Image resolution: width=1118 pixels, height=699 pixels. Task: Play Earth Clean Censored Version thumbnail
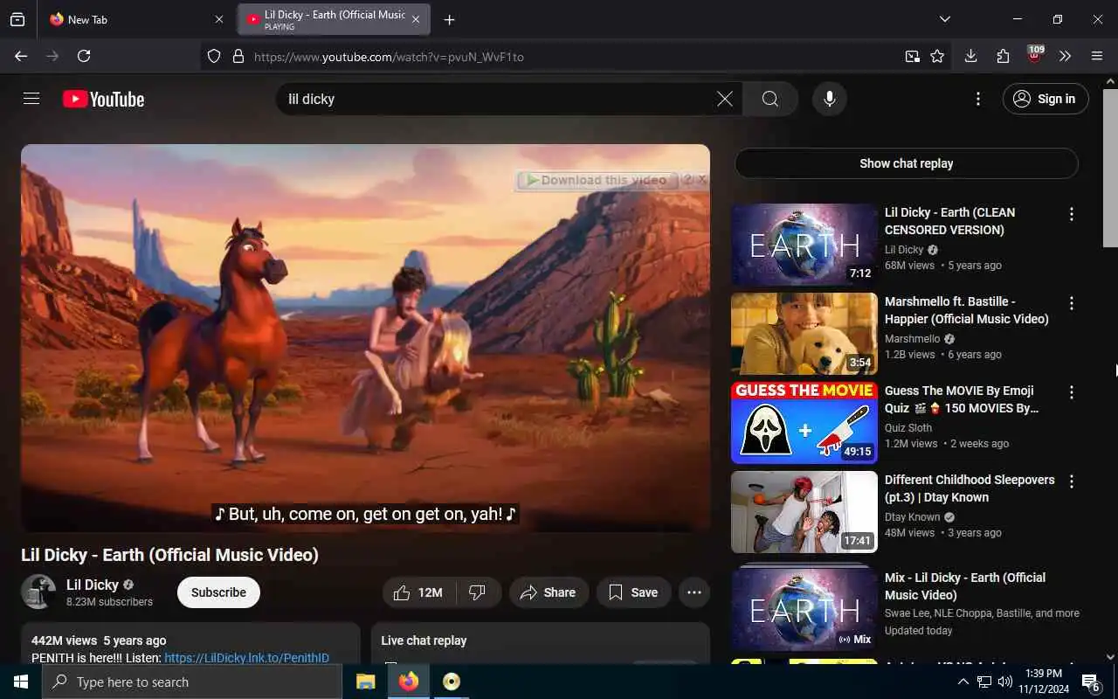[x=804, y=245]
